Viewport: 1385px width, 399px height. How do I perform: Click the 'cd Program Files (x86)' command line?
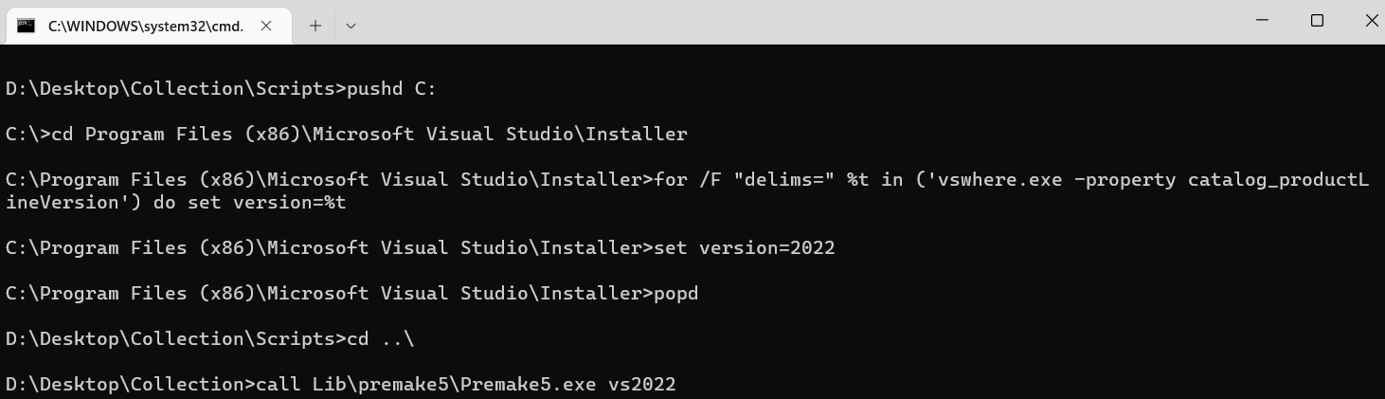pos(347,135)
